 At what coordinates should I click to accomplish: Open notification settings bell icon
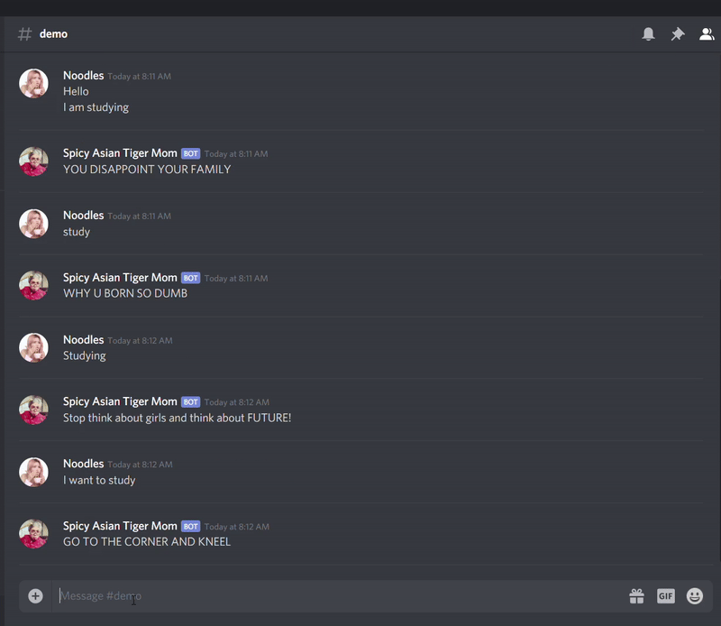[x=648, y=34]
